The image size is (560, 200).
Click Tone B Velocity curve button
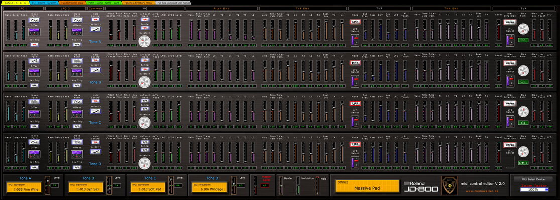point(95,70)
